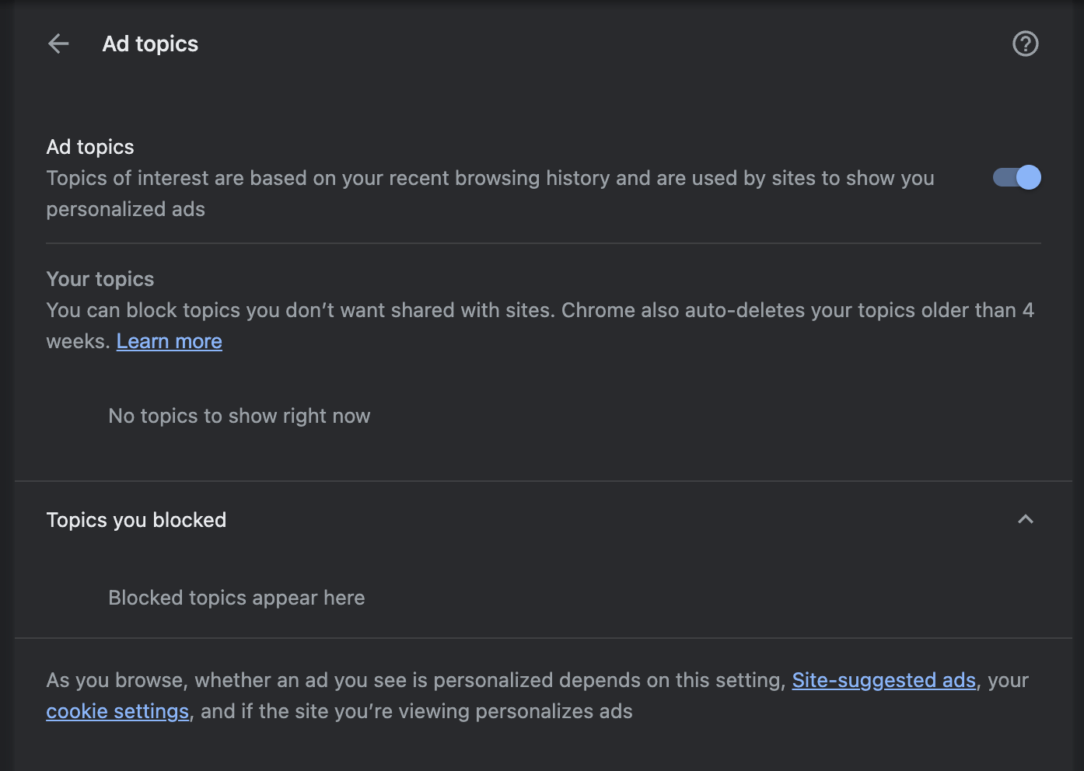Click the chevron next to Topics you blocked

[1026, 519]
